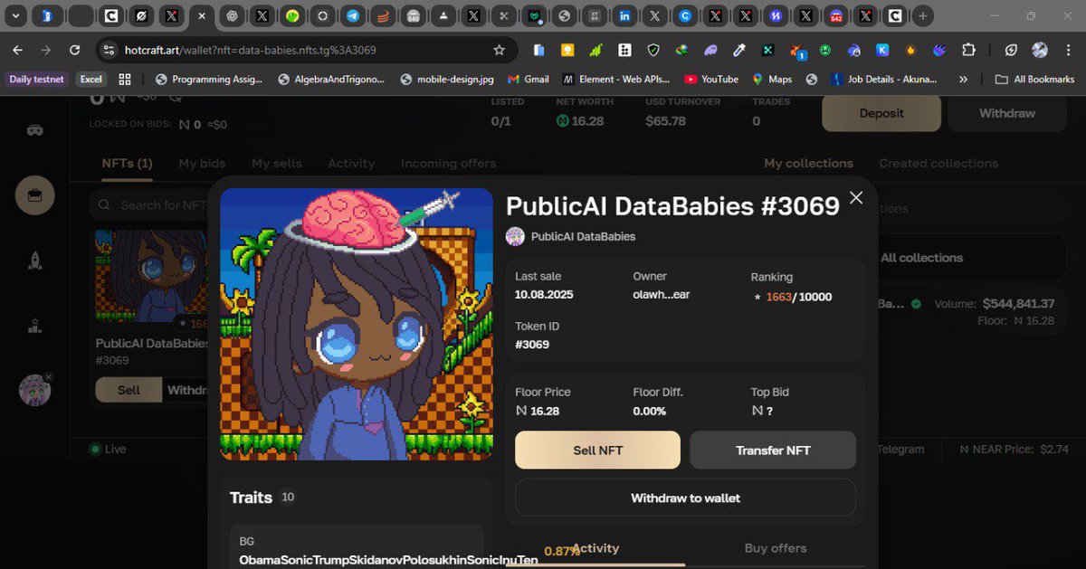This screenshot has width=1086, height=569.
Task: Click the shield extension icon
Action: pyautogui.click(x=653, y=51)
